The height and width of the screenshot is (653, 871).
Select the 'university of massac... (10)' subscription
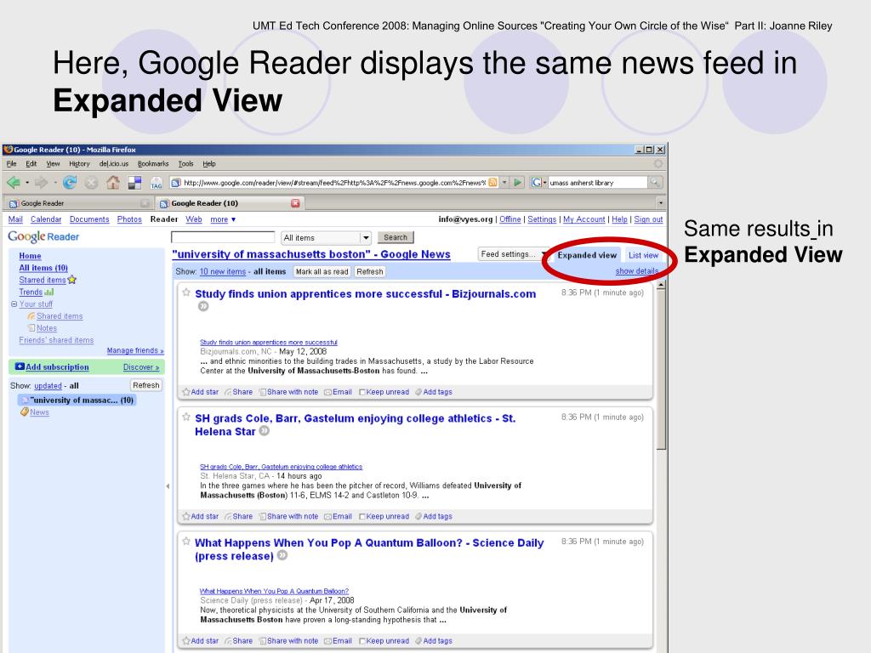tap(77, 400)
